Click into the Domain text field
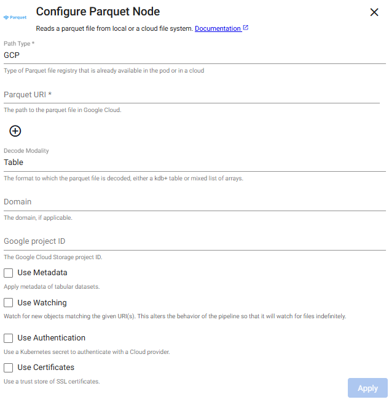The image size is (389, 402). pyautogui.click(x=195, y=202)
